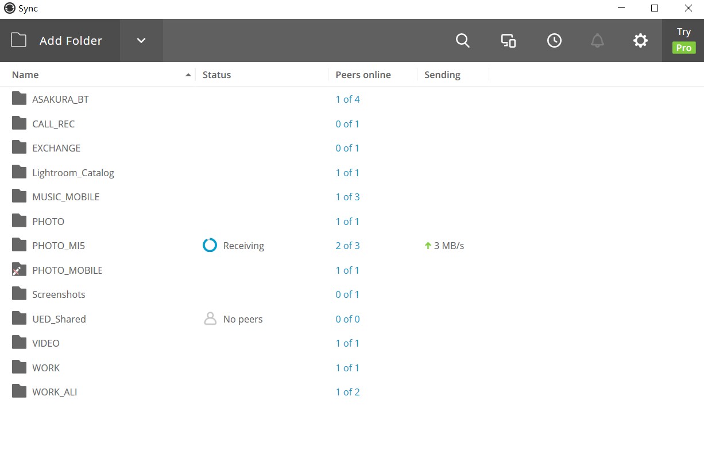Select the ASAKURA_BT folder name
The width and height of the screenshot is (704, 462).
[60, 99]
